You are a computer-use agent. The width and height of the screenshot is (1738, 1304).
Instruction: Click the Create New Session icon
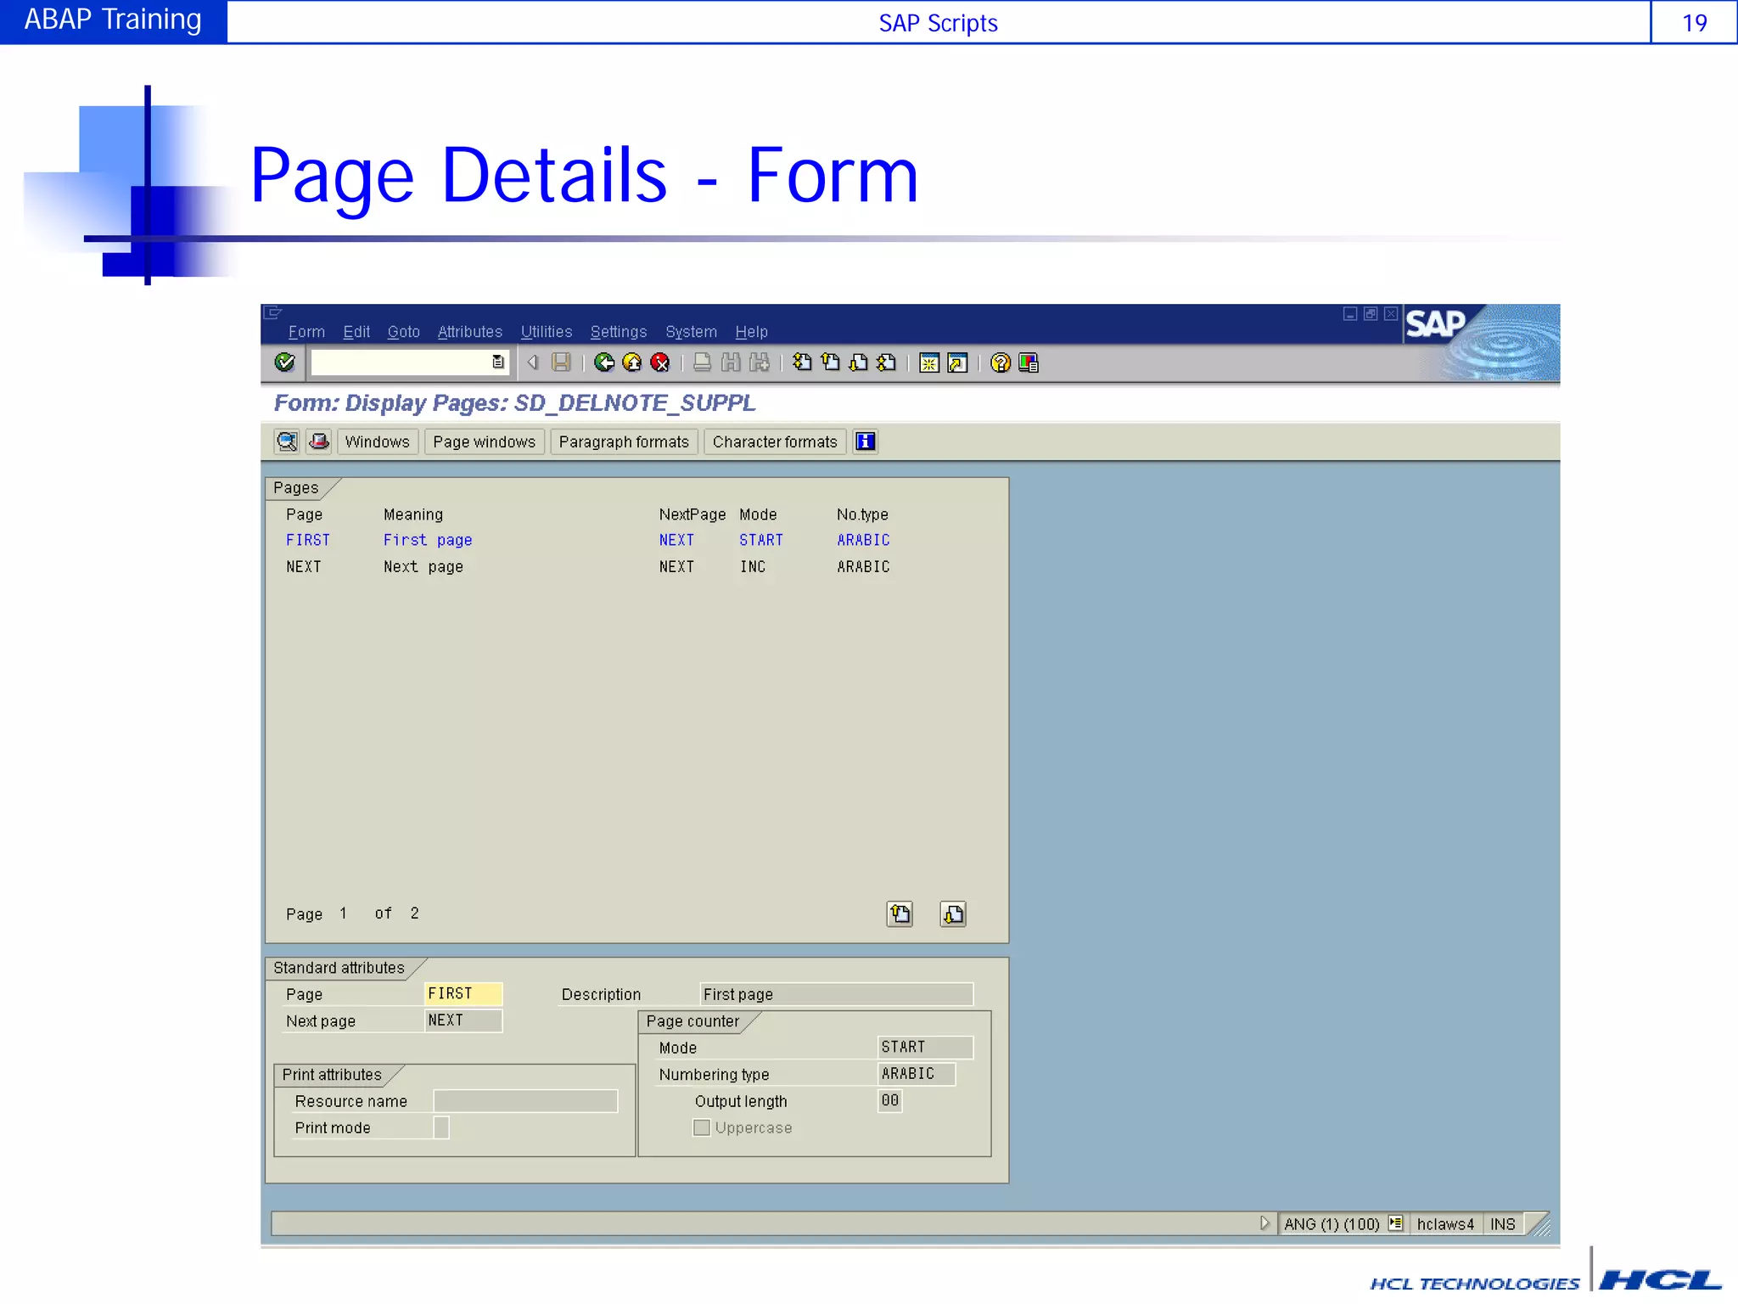(929, 363)
